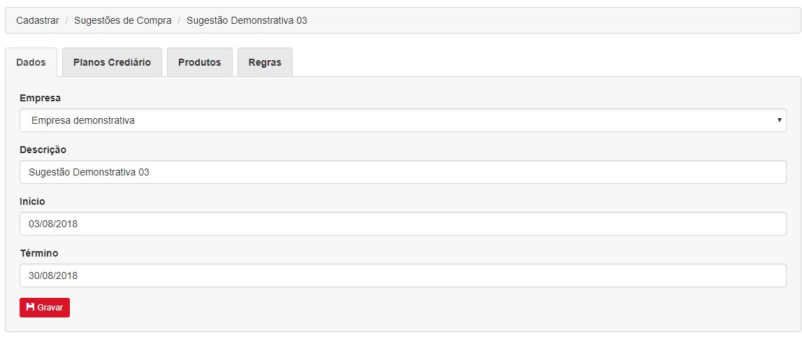Go to the Regras tab
Image resolution: width=802 pixels, height=337 pixels.
265,62
